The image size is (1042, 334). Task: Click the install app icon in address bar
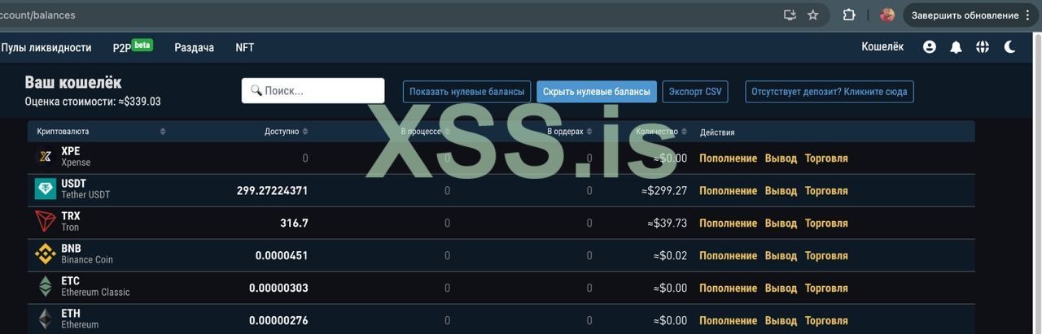[x=789, y=15]
